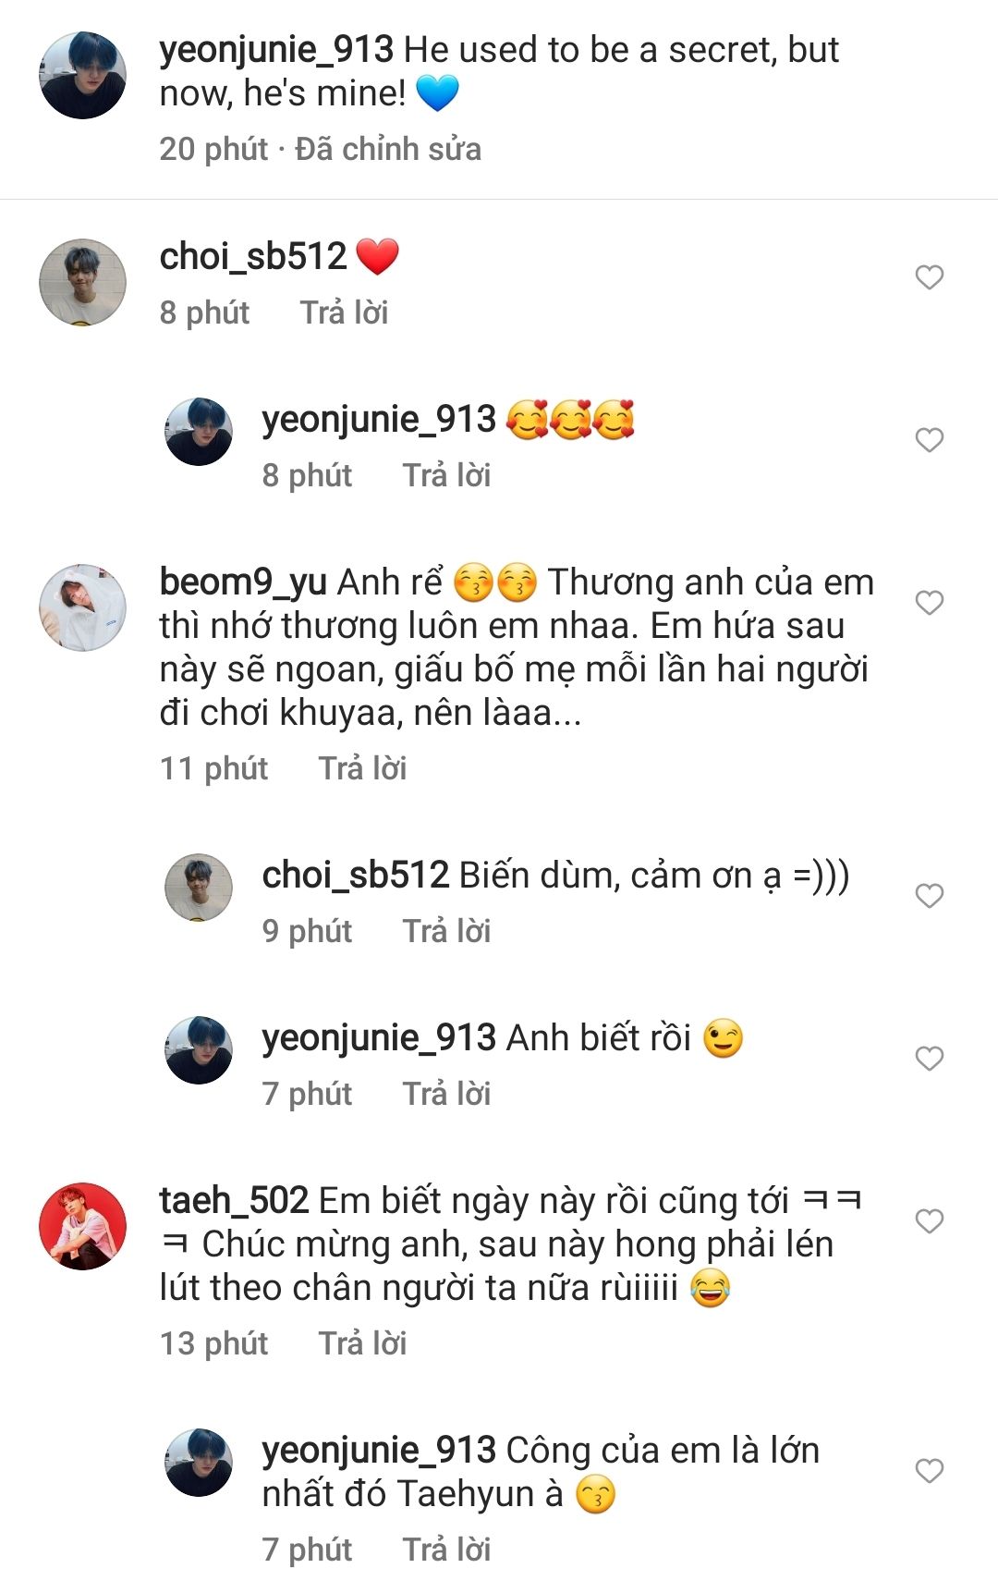998x1593 pixels.
Task: Tap heart on beom9_yu's comment
Action: tap(929, 603)
